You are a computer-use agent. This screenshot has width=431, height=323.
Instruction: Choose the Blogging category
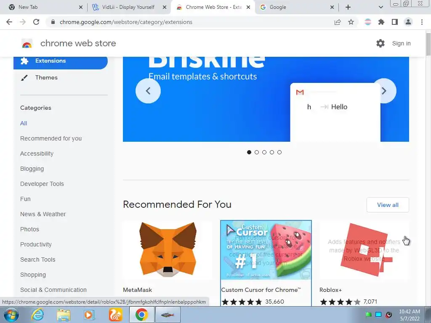32,169
